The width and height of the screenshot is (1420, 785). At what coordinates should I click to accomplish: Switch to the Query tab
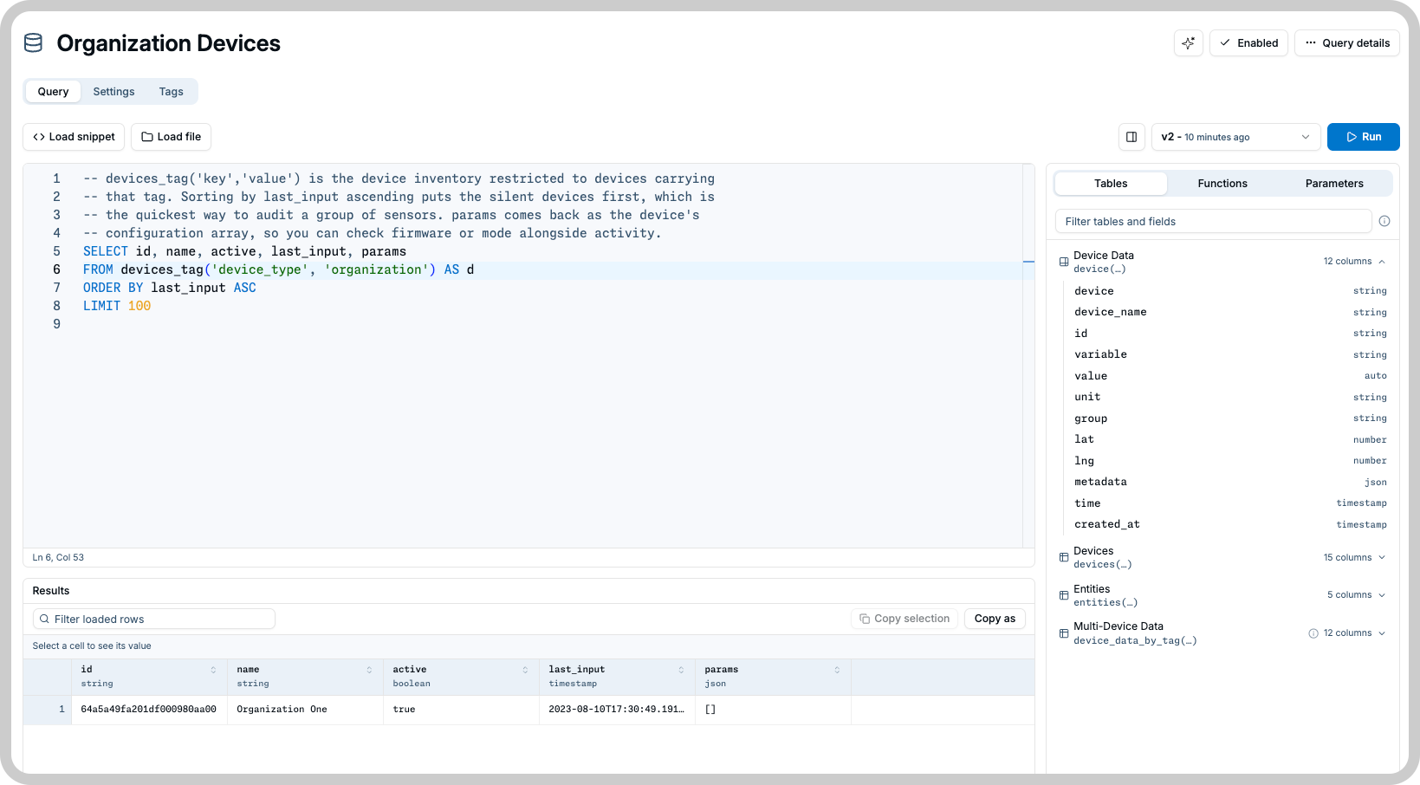(x=53, y=92)
